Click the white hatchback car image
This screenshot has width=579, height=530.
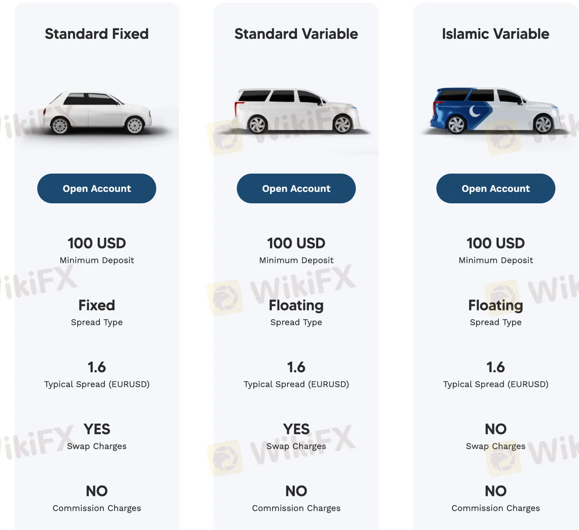(x=97, y=113)
